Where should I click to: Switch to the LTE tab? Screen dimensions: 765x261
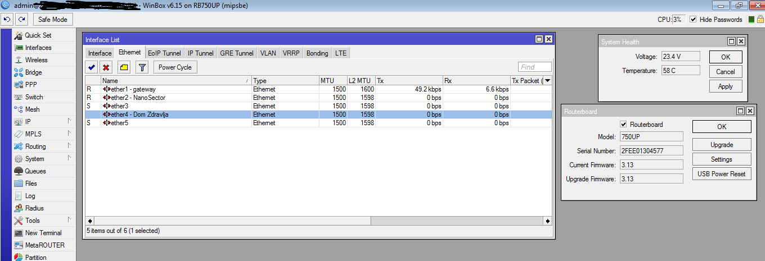coord(341,53)
